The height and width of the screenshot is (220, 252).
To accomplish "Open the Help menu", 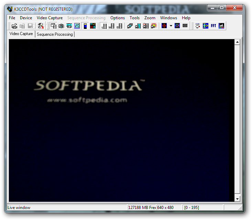I will pos(186,18).
